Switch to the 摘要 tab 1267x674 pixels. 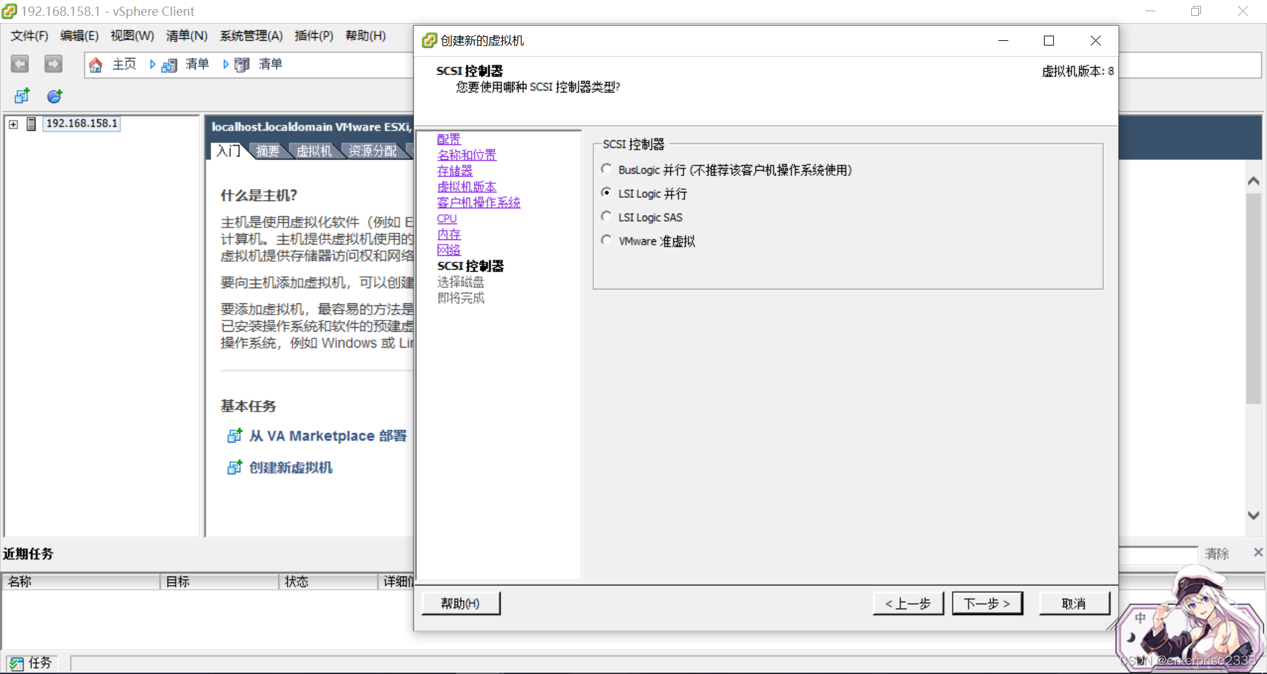point(267,151)
